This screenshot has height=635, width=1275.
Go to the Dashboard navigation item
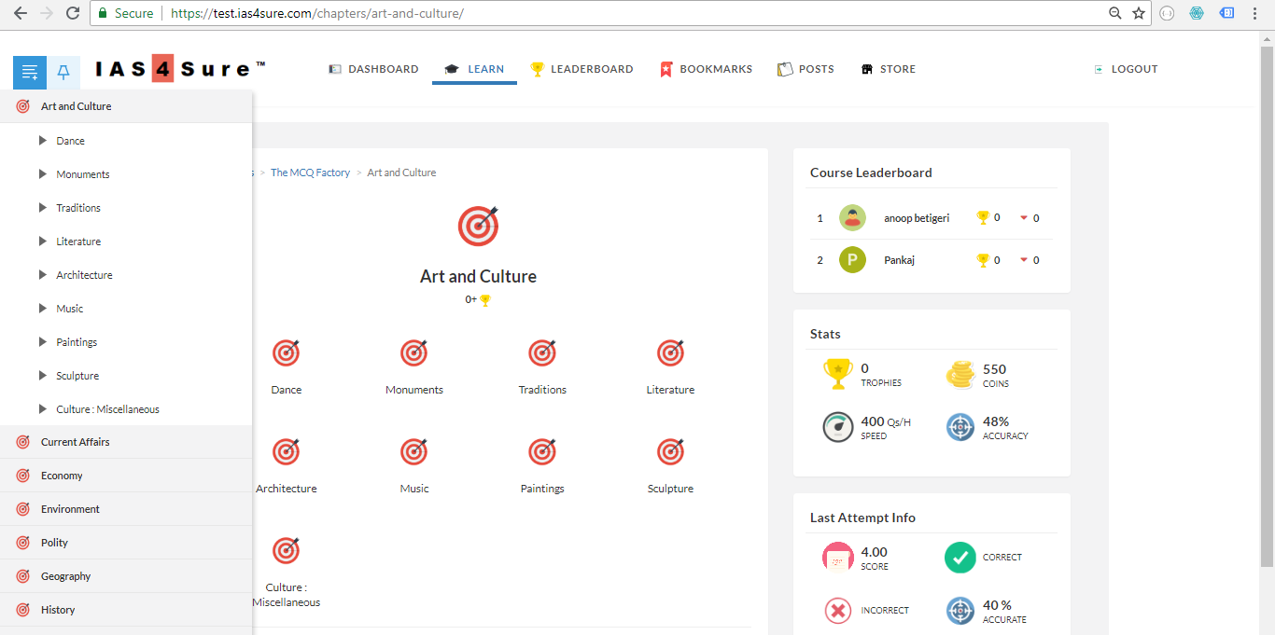pos(373,69)
